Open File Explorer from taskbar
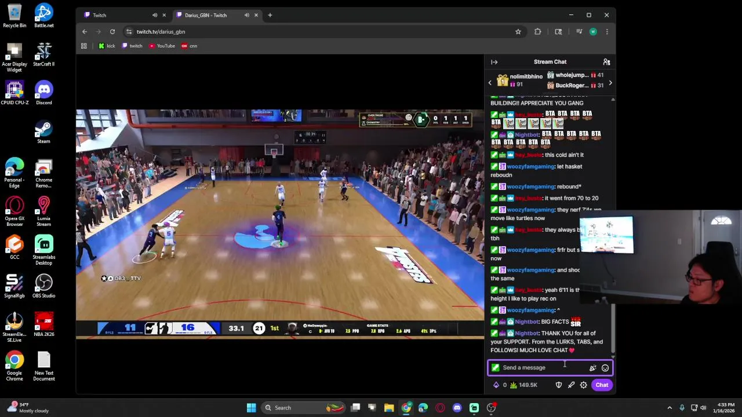 [389, 408]
